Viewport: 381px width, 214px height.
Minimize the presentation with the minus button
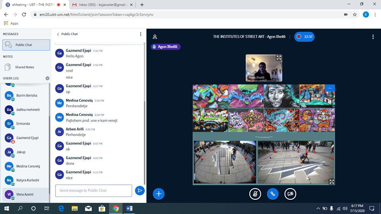click(x=330, y=88)
